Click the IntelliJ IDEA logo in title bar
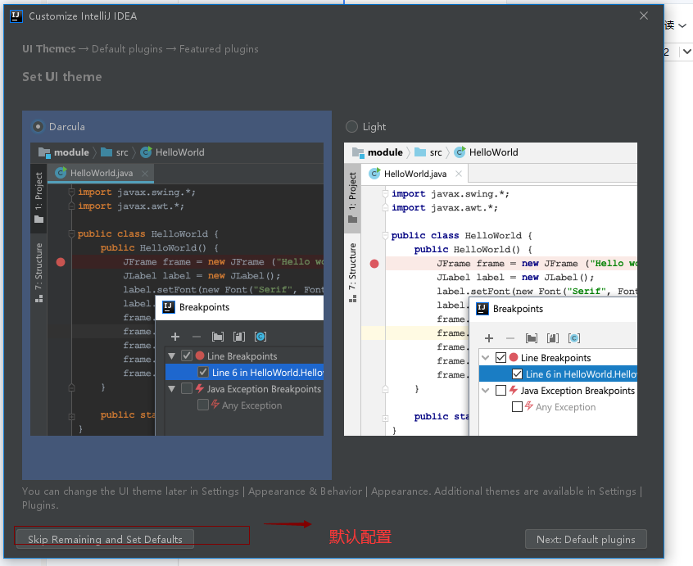This screenshot has height=566, width=693. 16,16
